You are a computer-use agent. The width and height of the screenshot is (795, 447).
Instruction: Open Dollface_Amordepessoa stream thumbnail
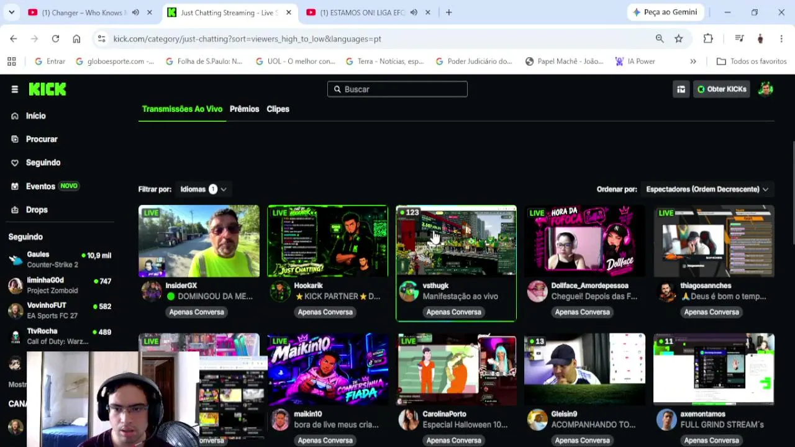[584, 241]
